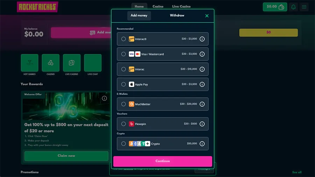Viewport: 315px width, 177px height.
Task: Switch to Withdraw tab
Action: click(x=177, y=15)
